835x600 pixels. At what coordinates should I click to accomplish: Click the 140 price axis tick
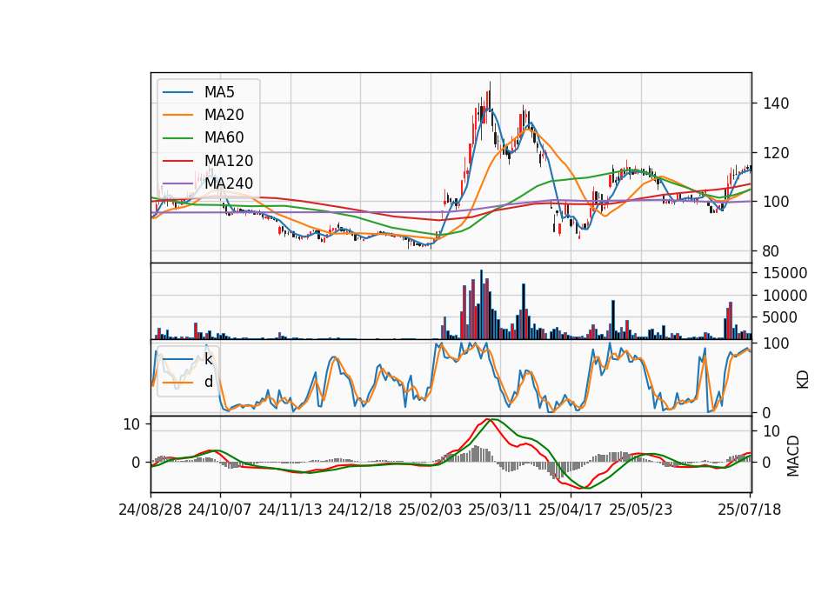point(776,103)
